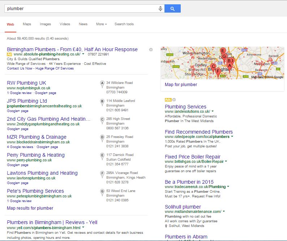Open the map thumbnail of plumbers
287x241 pixels.
point(222,63)
